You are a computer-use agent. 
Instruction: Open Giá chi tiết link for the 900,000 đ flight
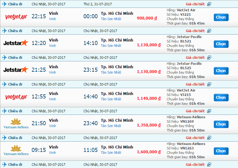(195, 4)
